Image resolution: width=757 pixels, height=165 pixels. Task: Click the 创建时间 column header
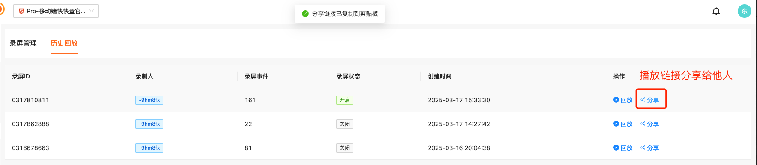(x=440, y=76)
